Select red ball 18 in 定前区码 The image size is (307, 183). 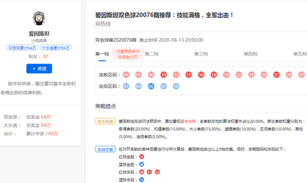tap(213, 75)
